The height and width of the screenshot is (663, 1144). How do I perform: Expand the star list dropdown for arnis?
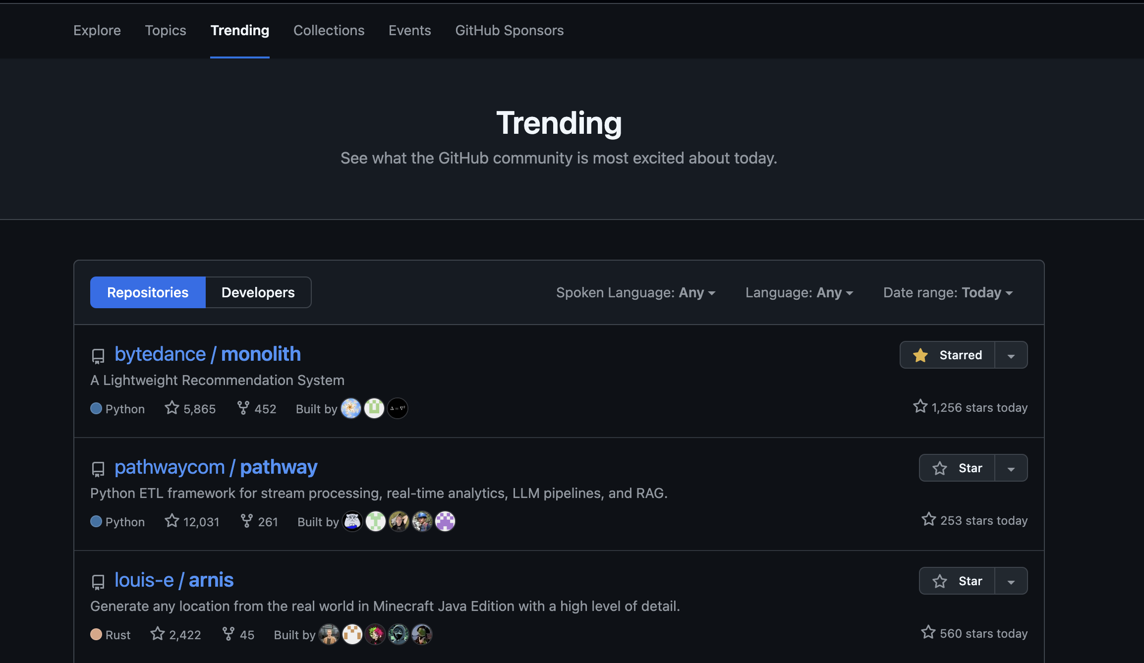(x=1011, y=581)
